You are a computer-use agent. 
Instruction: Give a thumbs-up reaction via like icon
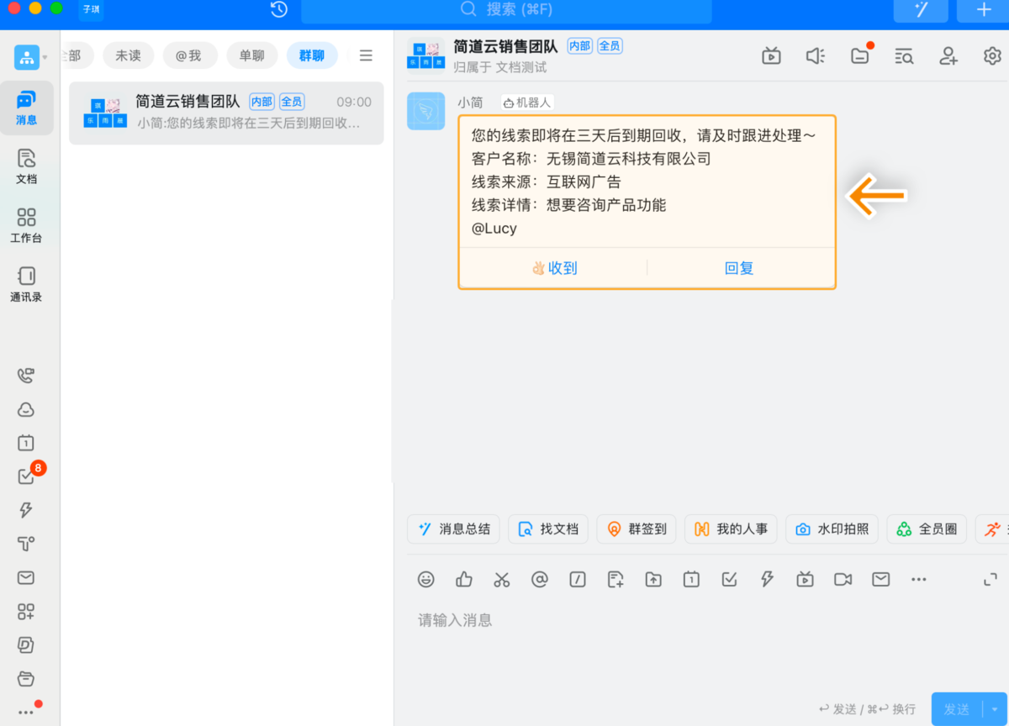tap(463, 579)
